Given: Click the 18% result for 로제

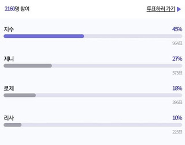Looking at the screenshot, I should click(177, 88).
